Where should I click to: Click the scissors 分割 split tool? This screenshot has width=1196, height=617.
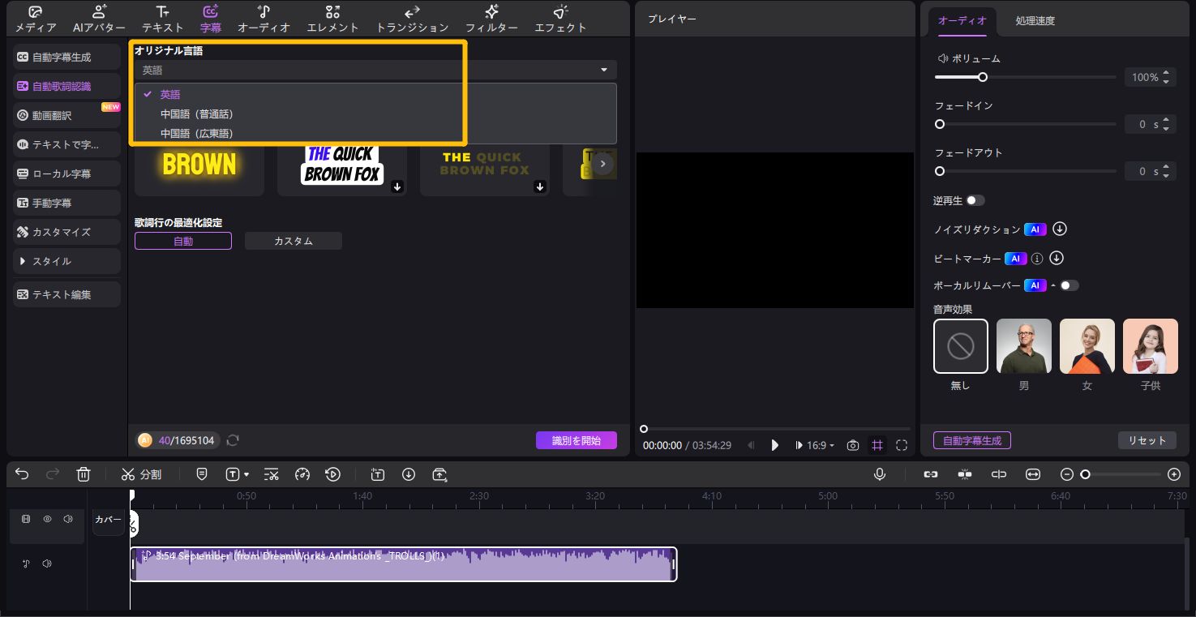(141, 474)
